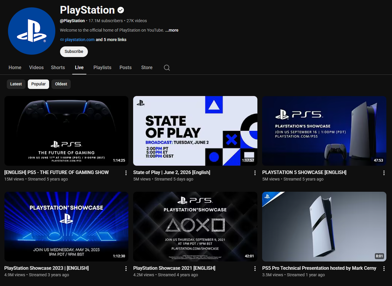Click 'Welcome to the official home of PlayStation' description
The width and height of the screenshot is (392, 286).
pos(112,30)
